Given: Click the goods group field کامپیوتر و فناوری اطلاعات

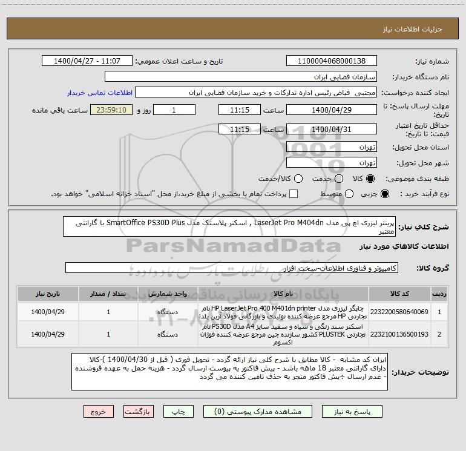Looking at the screenshot, I should pyautogui.click(x=232, y=268).
